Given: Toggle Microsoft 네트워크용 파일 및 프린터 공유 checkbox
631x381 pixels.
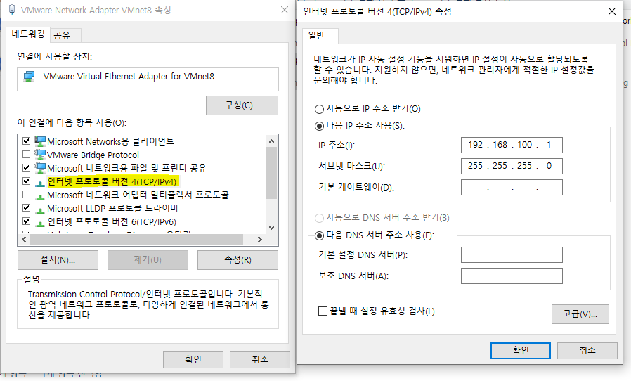Looking at the screenshot, I should [27, 167].
